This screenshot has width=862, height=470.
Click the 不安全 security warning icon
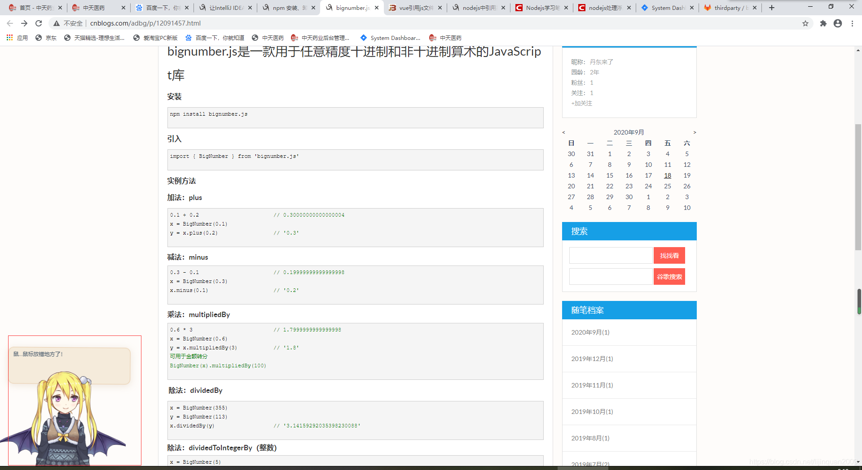[57, 23]
